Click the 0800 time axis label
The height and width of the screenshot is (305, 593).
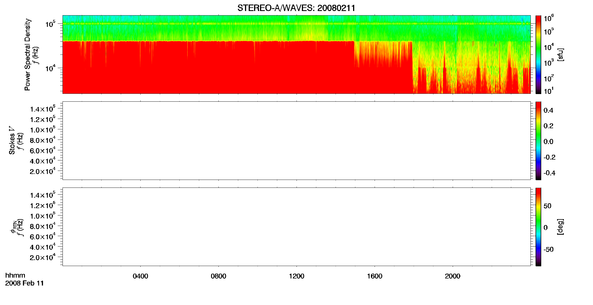[x=218, y=276]
